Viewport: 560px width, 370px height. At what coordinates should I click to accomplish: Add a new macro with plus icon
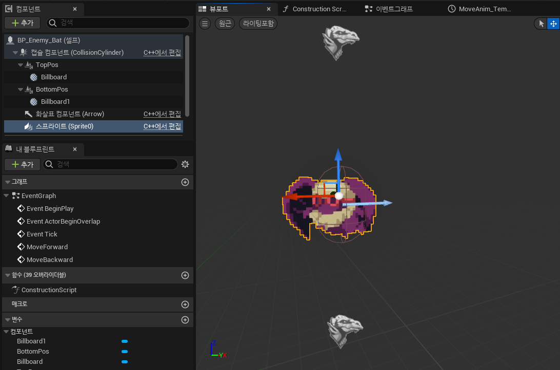(185, 304)
